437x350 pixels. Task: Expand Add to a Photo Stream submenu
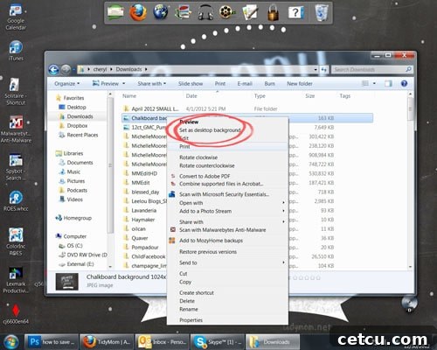point(227,211)
